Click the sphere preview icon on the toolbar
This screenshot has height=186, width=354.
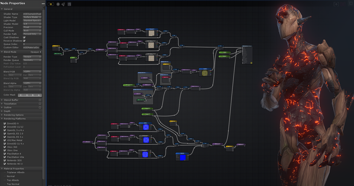pyautogui.click(x=58, y=4)
